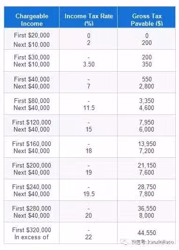Click the 18 percent rate cell
179x250 pixels.
(89, 151)
